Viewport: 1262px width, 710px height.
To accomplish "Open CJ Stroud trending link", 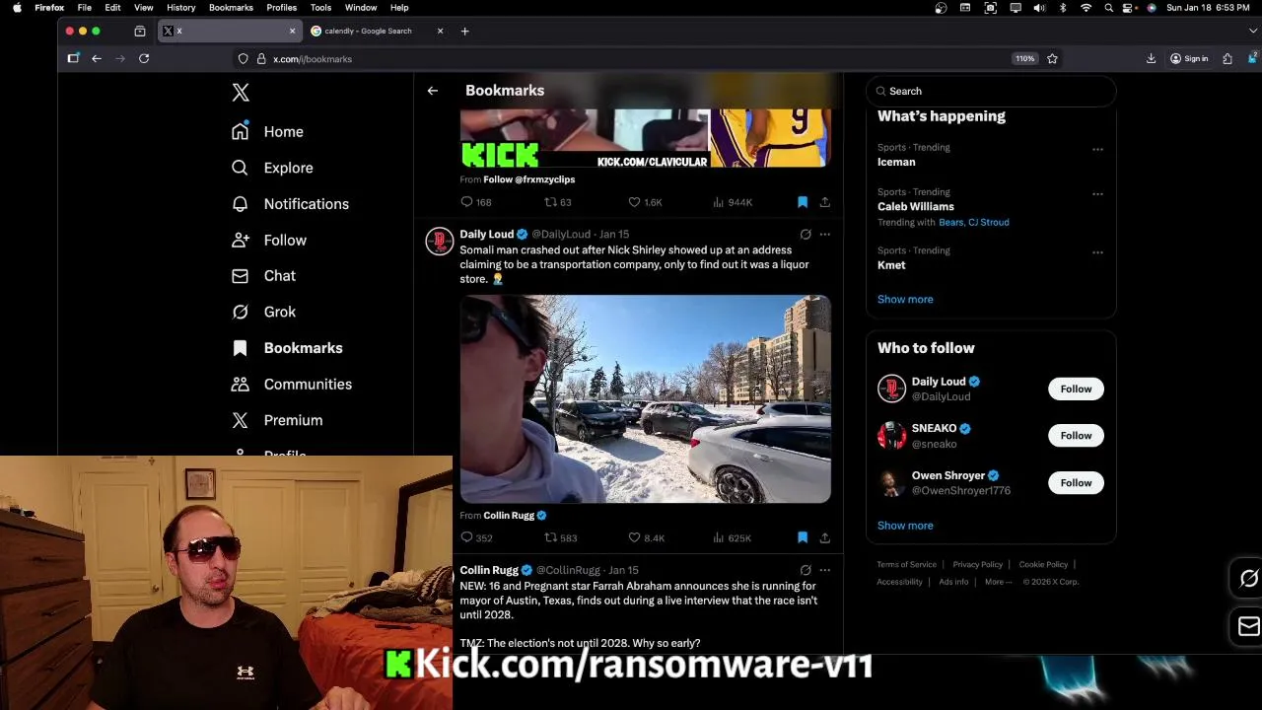I will click(x=990, y=223).
